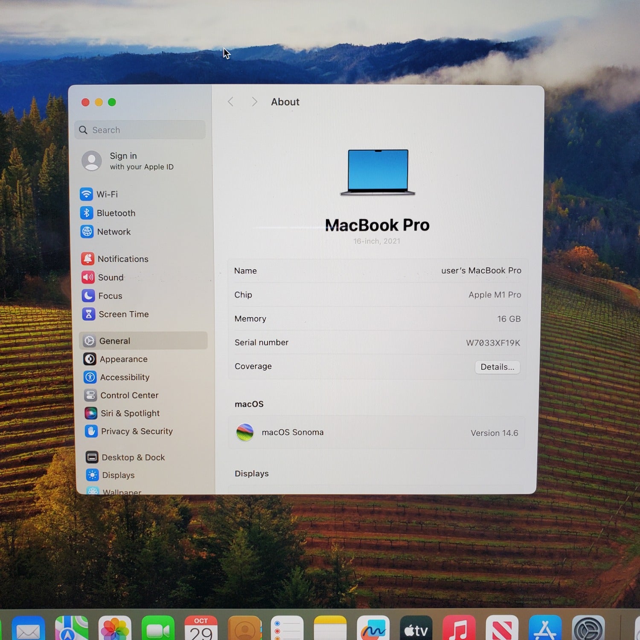Open Notifications settings
Viewport: 640px width, 640px height.
coord(122,259)
